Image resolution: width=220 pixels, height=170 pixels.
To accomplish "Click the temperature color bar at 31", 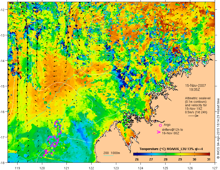I will [x=208, y=154].
